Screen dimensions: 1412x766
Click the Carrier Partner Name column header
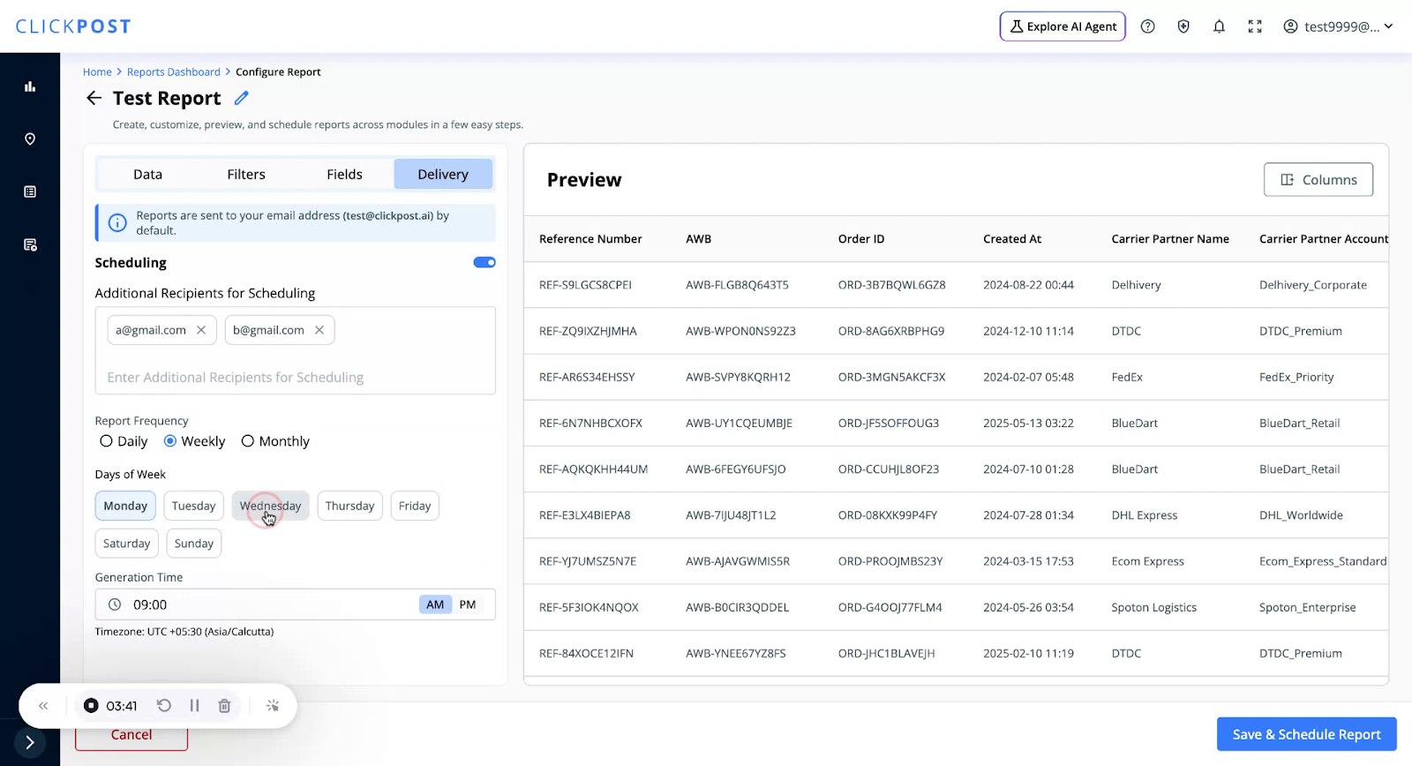point(1170,239)
